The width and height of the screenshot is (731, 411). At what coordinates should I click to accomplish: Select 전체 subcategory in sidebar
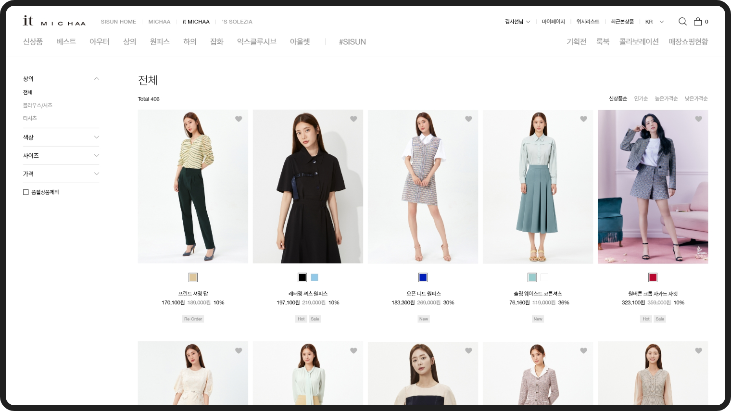click(27, 92)
